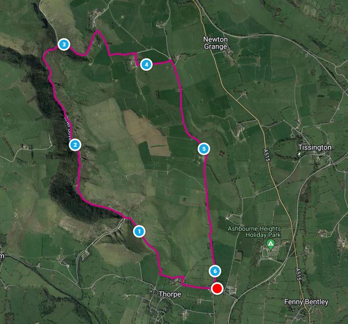Click the red start point marker

click(217, 289)
